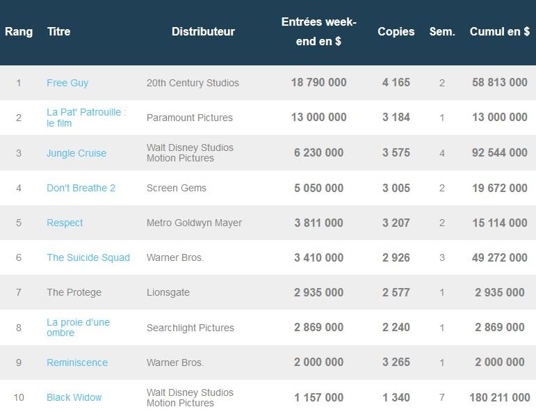Click Paramount Pictures distributor cell

pos(189,118)
